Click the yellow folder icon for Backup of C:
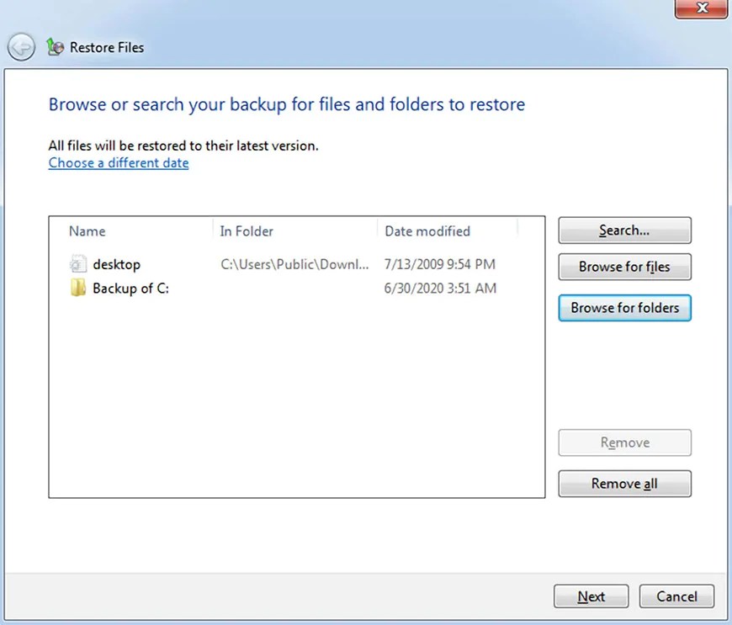The image size is (732, 625). coord(77,288)
